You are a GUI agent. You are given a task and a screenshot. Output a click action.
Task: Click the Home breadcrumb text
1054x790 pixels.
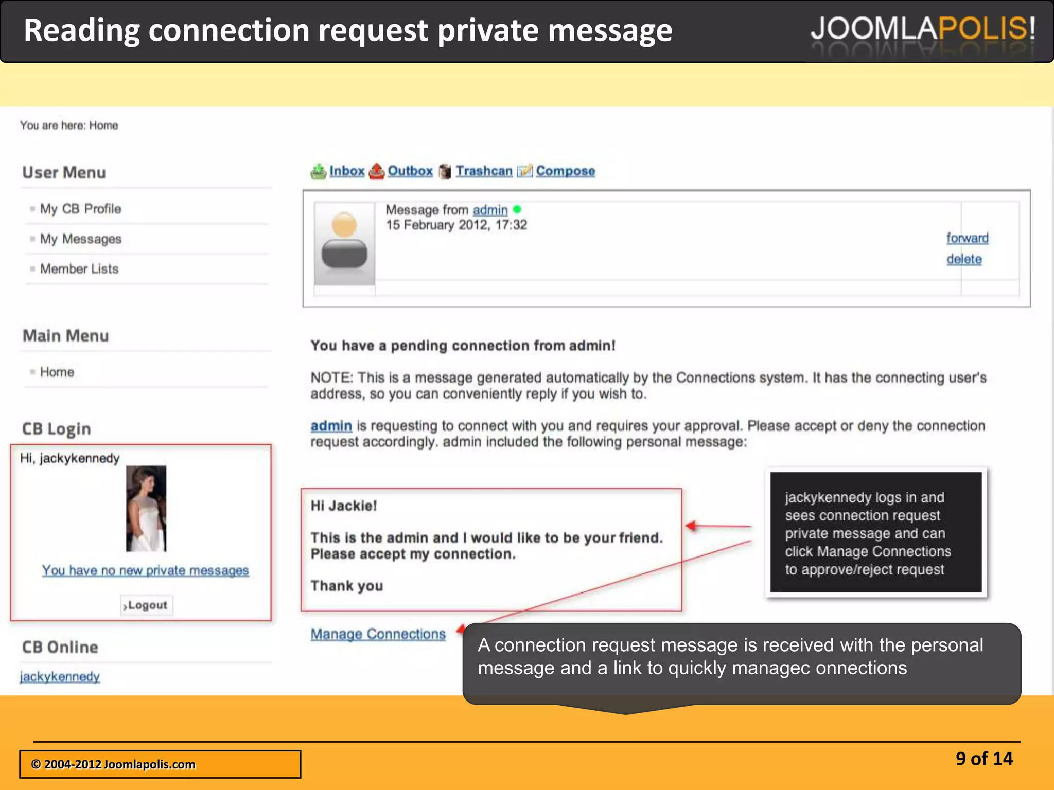pyautogui.click(x=103, y=125)
